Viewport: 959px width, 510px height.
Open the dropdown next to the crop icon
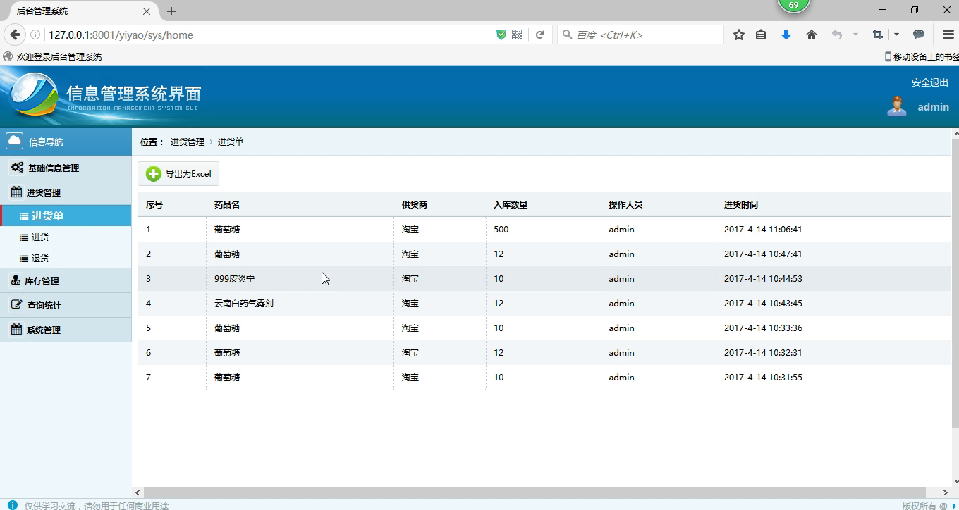896,35
